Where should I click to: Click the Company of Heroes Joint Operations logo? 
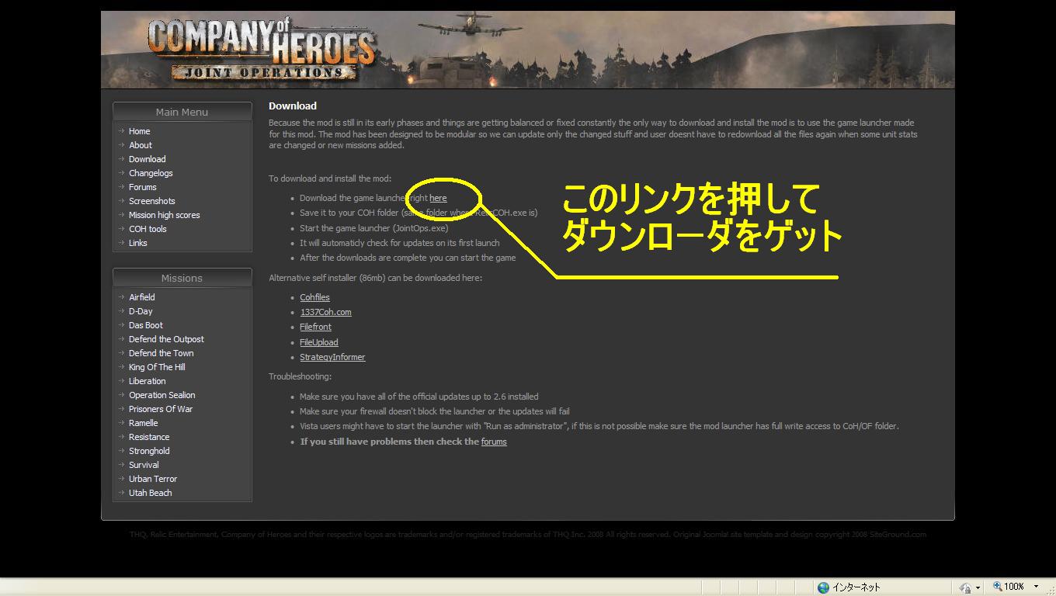point(261,49)
